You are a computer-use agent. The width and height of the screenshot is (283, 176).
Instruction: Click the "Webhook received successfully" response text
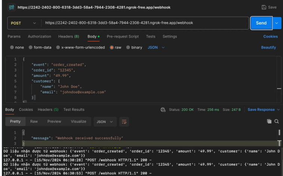(x=89, y=138)
